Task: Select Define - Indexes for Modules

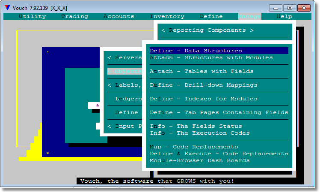Action: 204,99
